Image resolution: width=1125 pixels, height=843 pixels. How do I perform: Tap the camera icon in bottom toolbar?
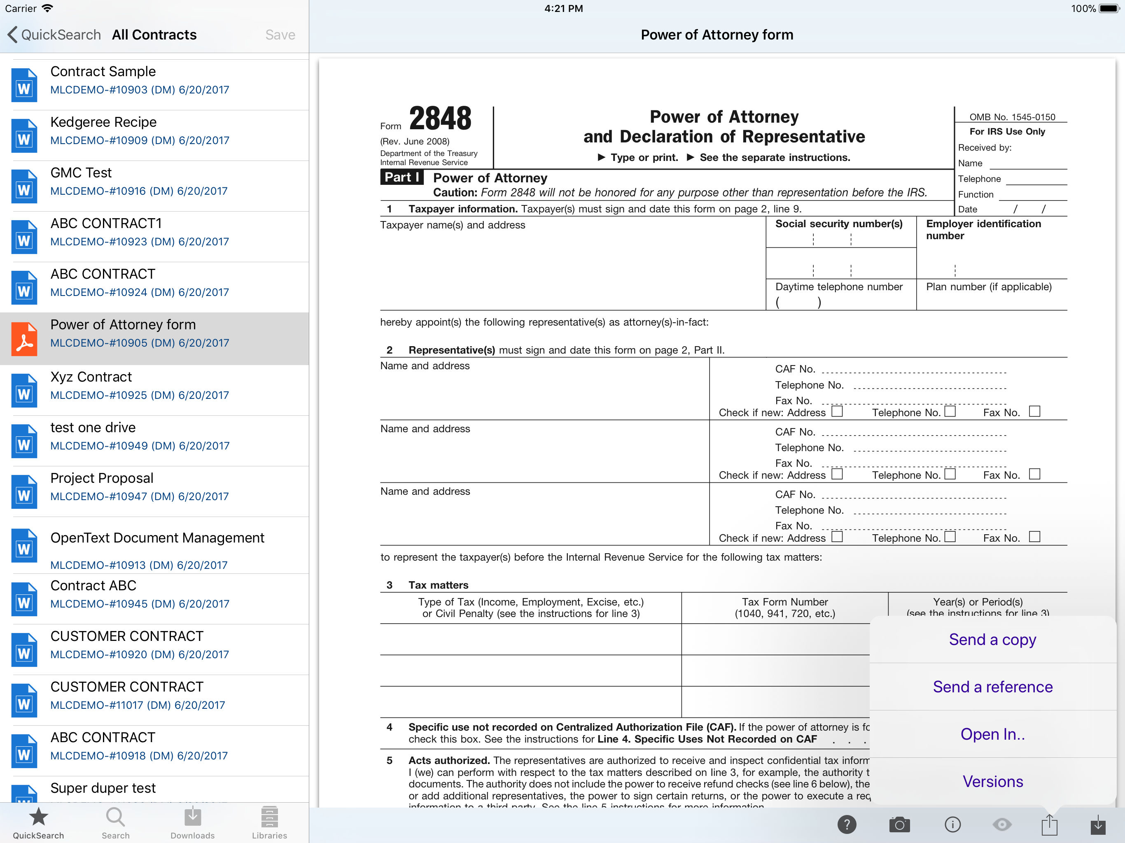(899, 824)
